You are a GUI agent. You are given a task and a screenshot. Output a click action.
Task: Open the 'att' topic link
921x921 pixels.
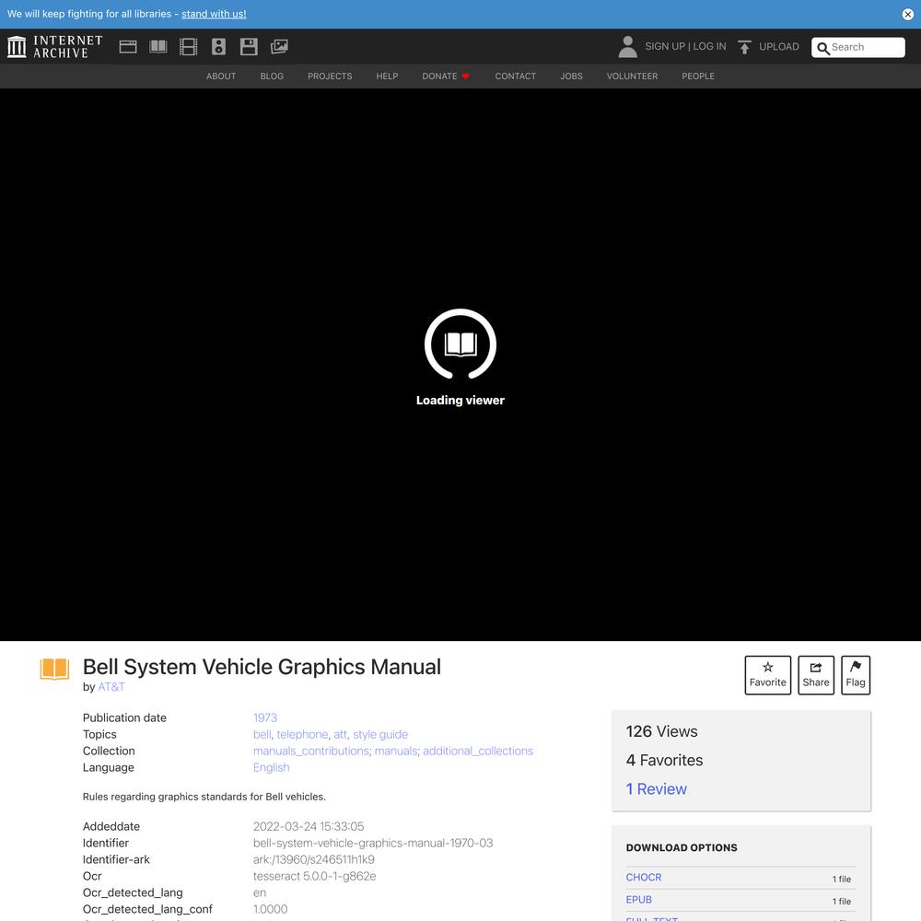pos(340,734)
